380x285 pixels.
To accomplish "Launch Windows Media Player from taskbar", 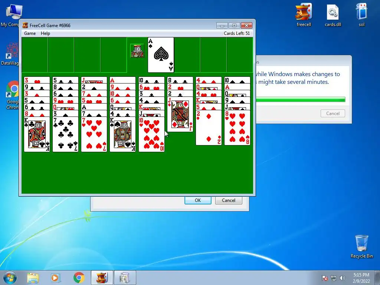I will pyautogui.click(x=55, y=278).
